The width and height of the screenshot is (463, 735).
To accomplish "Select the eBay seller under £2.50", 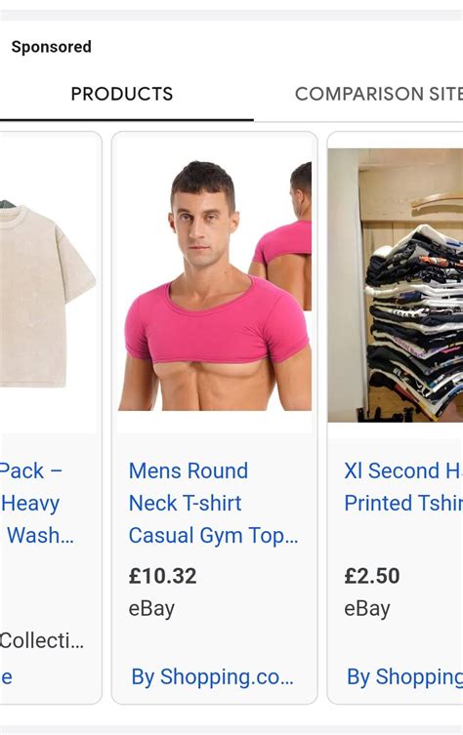I will pos(367,608).
